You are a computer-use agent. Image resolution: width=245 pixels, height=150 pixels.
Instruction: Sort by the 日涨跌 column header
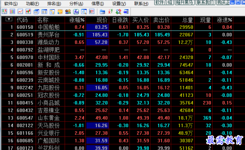click(120, 20)
